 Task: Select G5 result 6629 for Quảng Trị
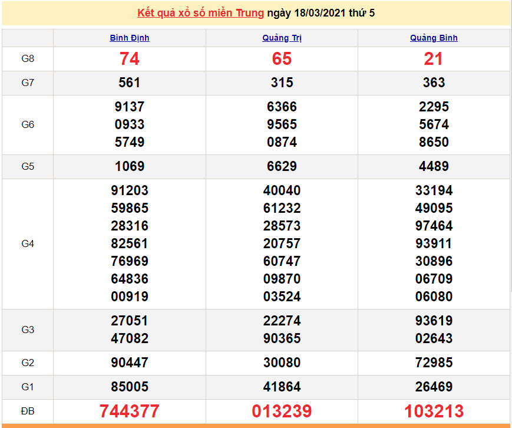[x=282, y=166]
